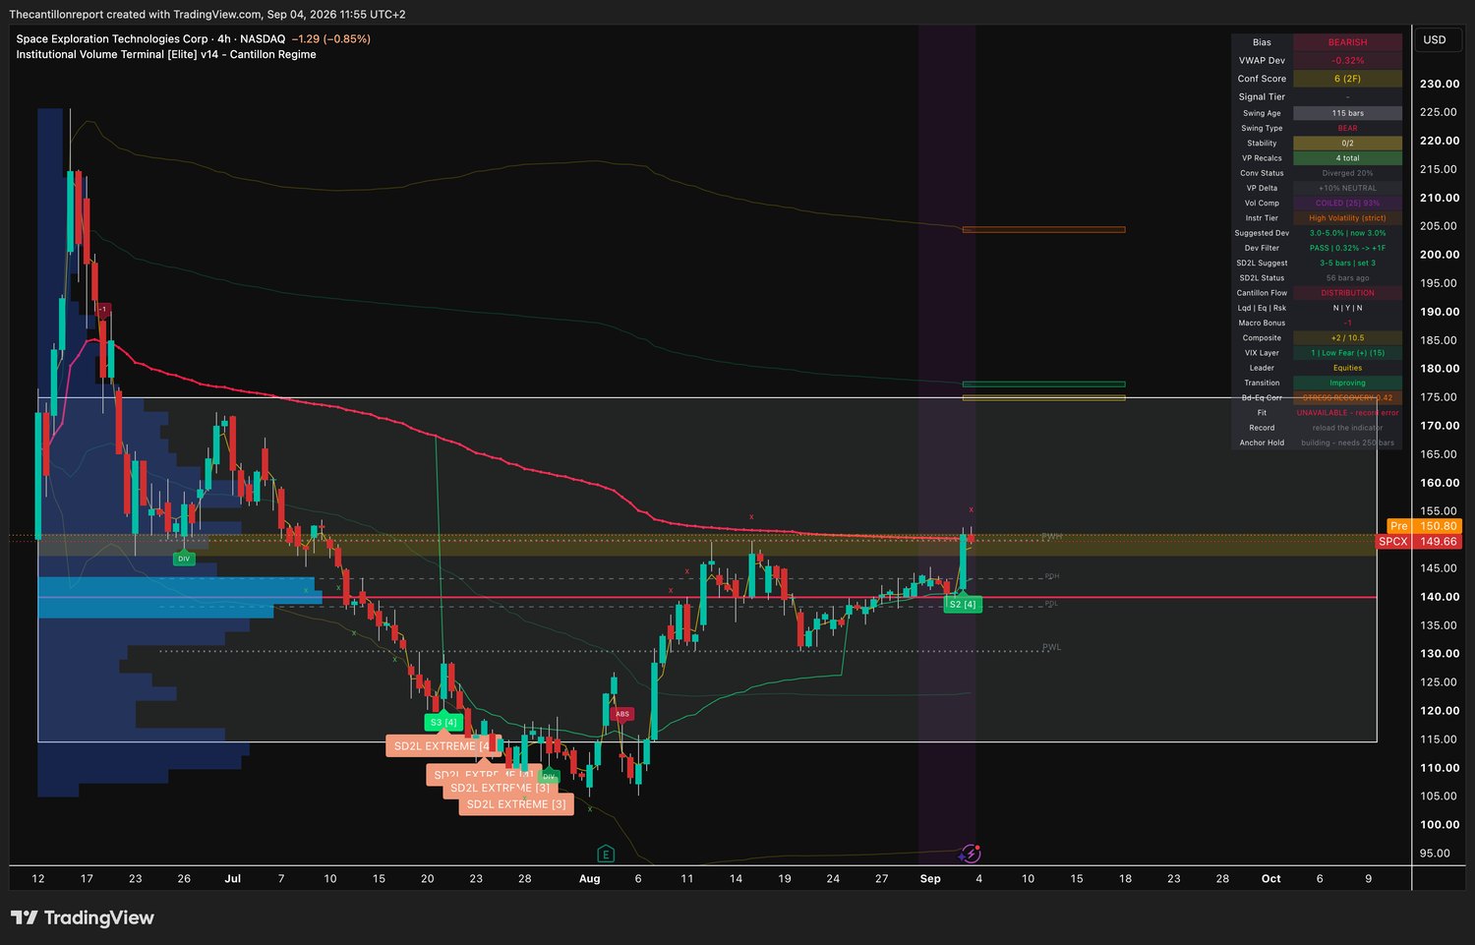The width and height of the screenshot is (1475, 945).
Task: Click the red SPCX 149.66 price tag
Action: point(1419,541)
